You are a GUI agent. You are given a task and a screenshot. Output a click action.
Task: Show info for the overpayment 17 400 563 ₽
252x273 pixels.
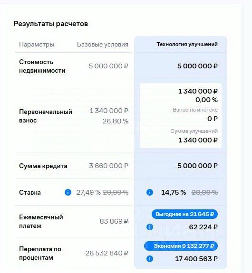click(x=150, y=259)
